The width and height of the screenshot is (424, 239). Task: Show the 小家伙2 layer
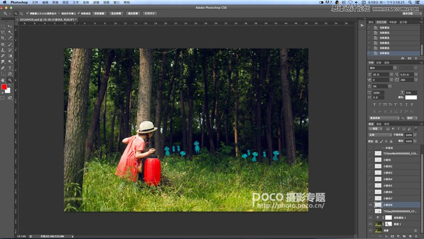pyautogui.click(x=370, y=166)
